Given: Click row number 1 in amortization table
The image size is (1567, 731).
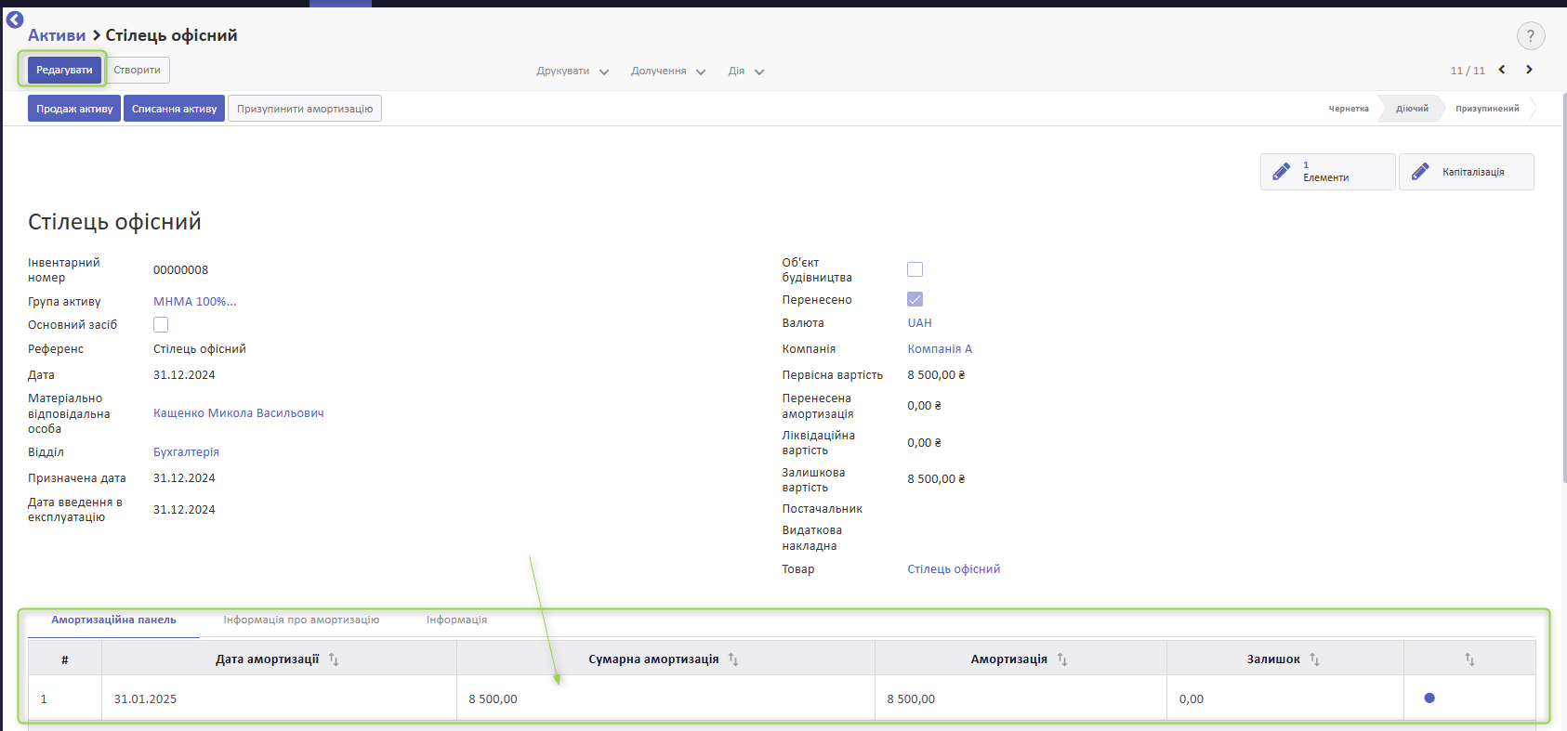Looking at the screenshot, I should (x=44, y=698).
